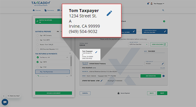The image size is (196, 107).
Task: Toggle the Sign - ABC Company circle
Action: click(x=37, y=35)
